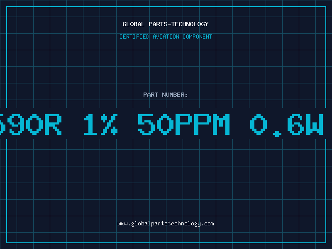Open the www.globalpartstechnology.com link
The width and height of the screenshot is (332, 249).
coord(166,224)
